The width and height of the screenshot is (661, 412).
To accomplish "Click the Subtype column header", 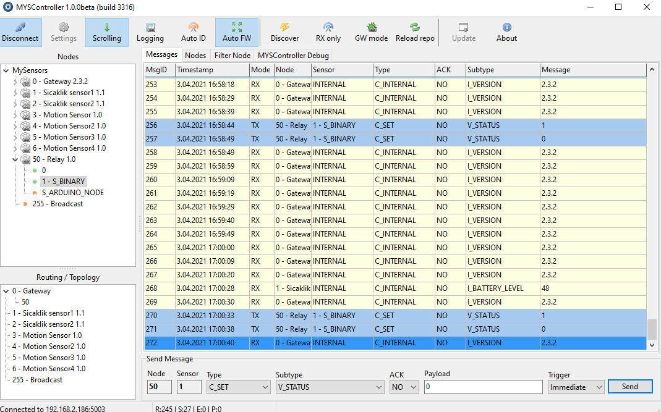I will tap(503, 70).
